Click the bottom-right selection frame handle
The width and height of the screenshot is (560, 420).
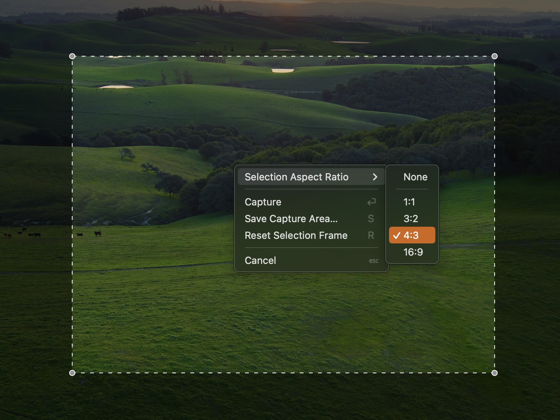(x=494, y=373)
